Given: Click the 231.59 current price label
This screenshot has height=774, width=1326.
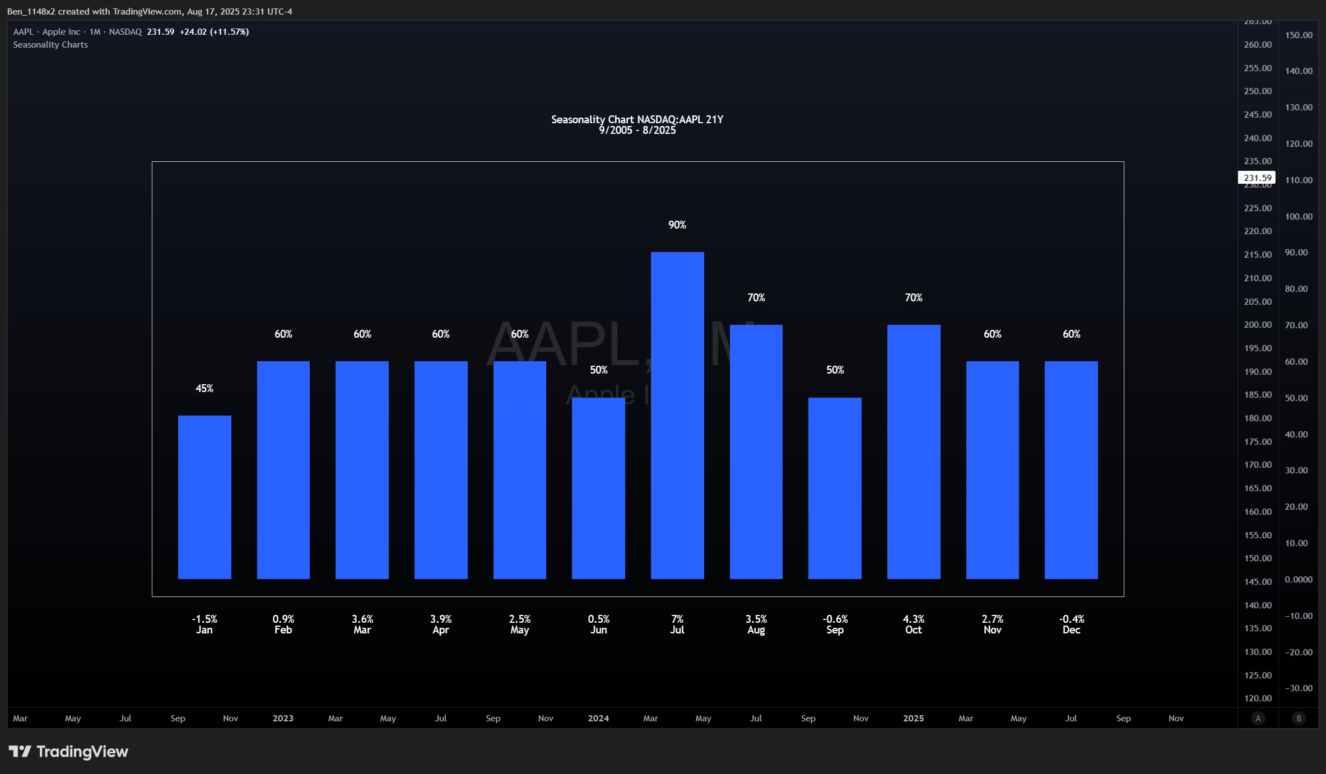Looking at the screenshot, I should (1257, 178).
